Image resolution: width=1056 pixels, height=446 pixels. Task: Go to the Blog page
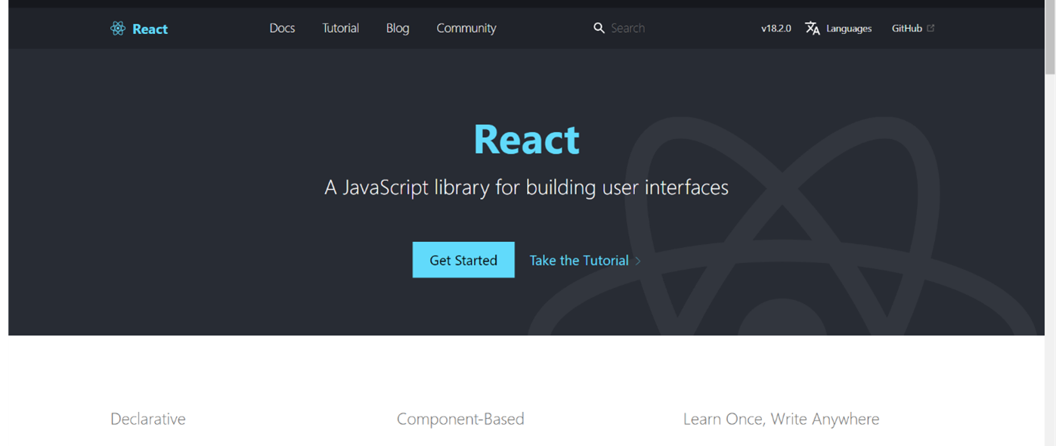pyautogui.click(x=398, y=28)
